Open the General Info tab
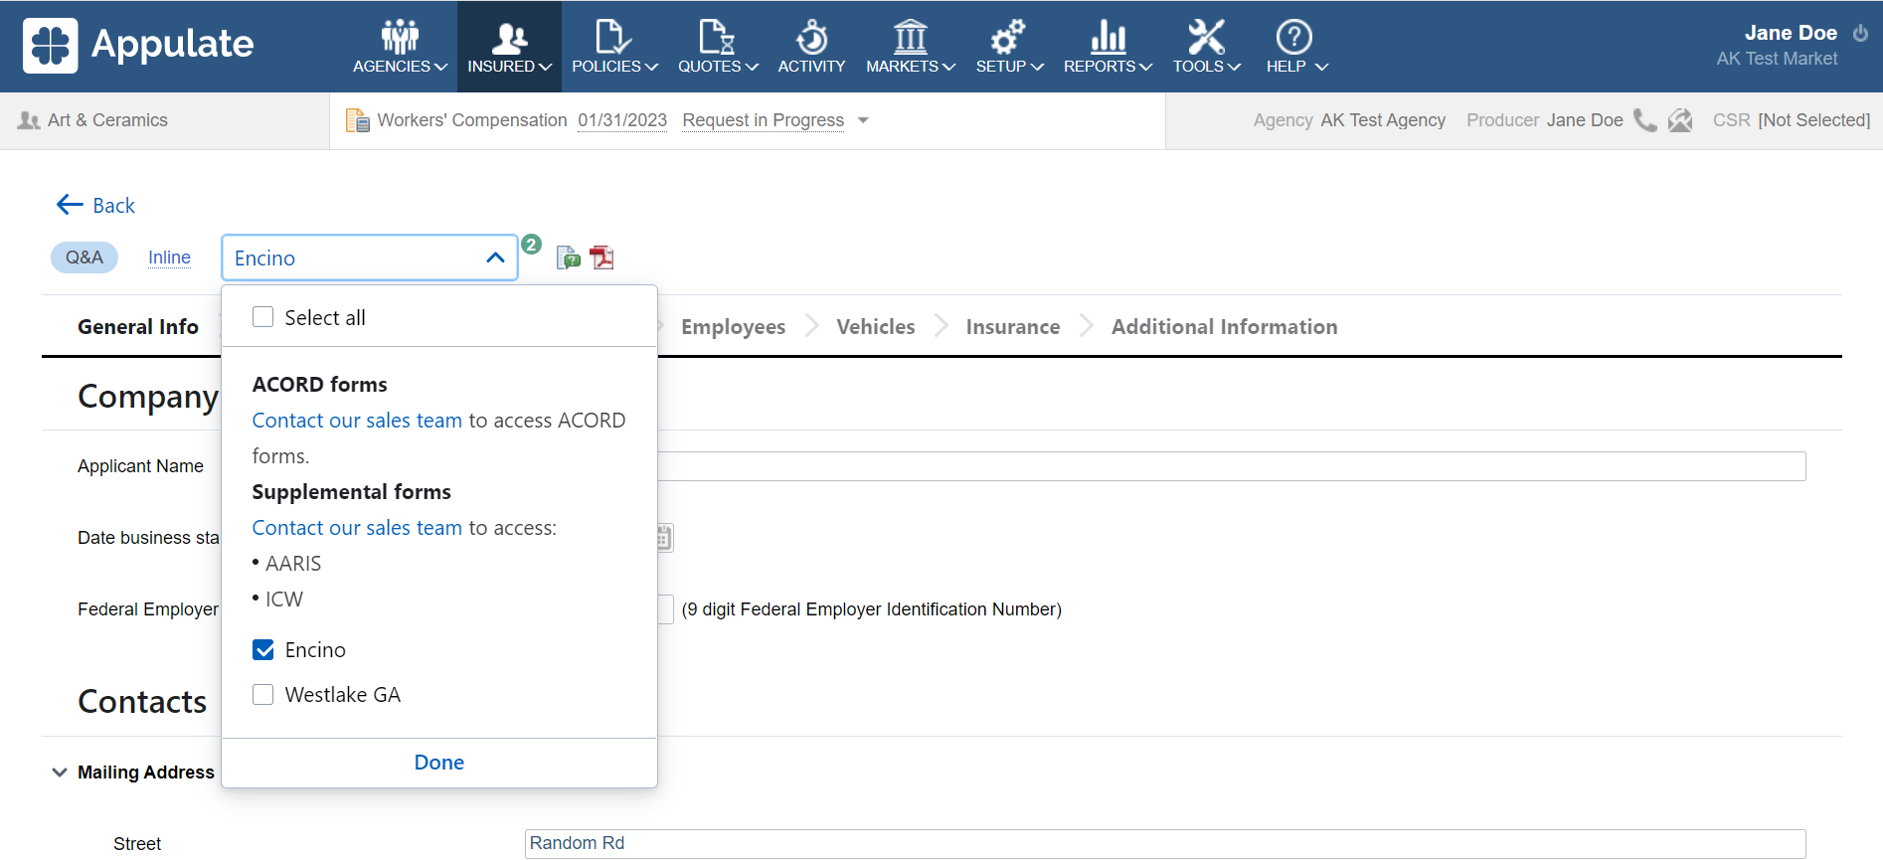Viewport: 1883px width, 860px height. pos(138,327)
